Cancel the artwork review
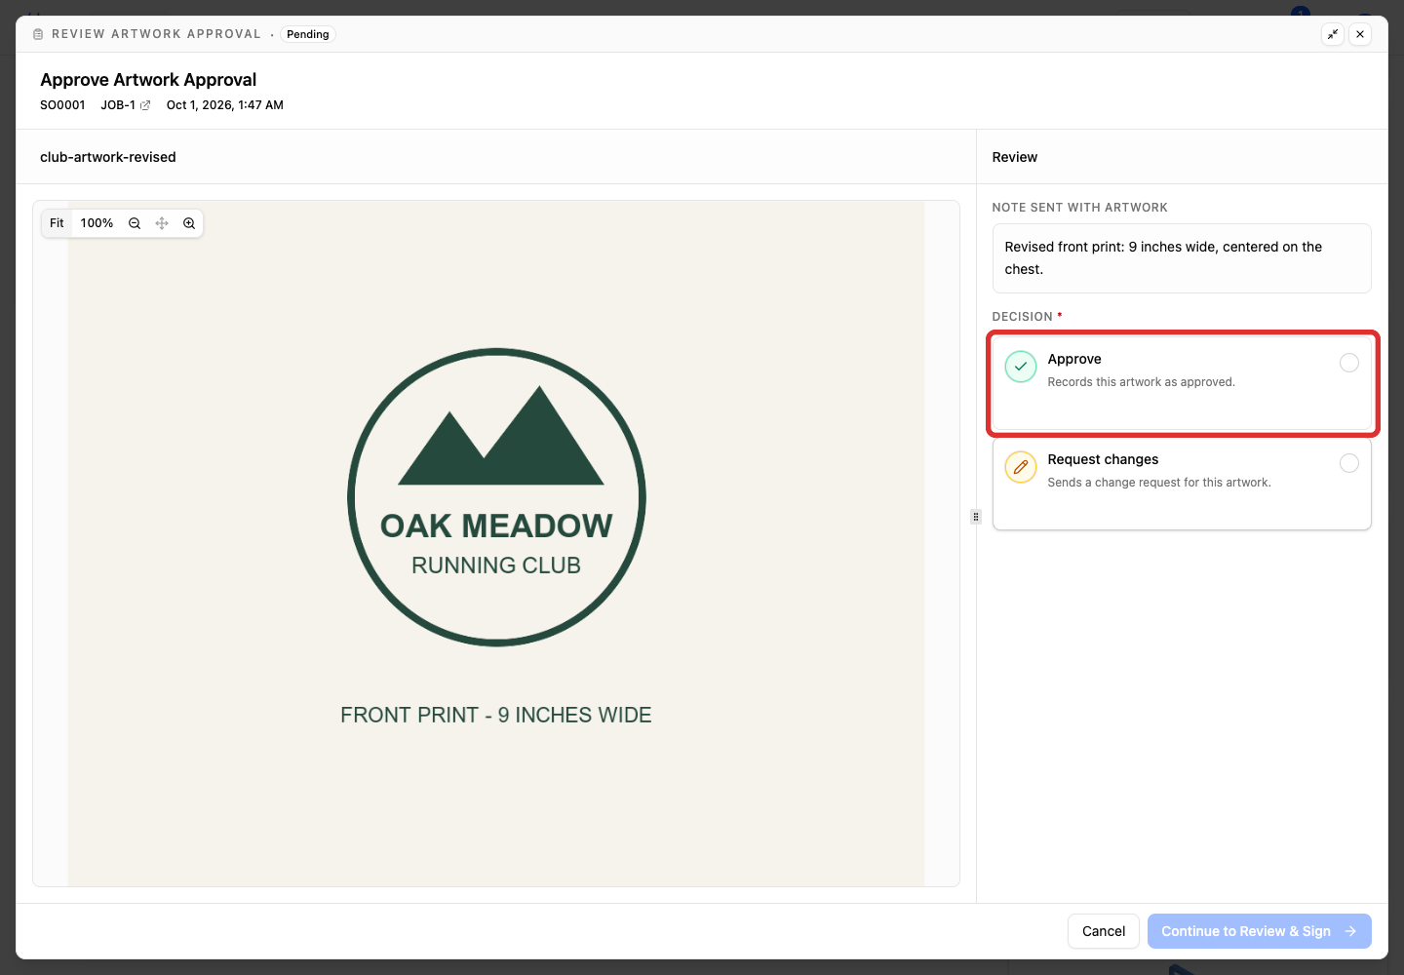The image size is (1404, 975). (1104, 931)
